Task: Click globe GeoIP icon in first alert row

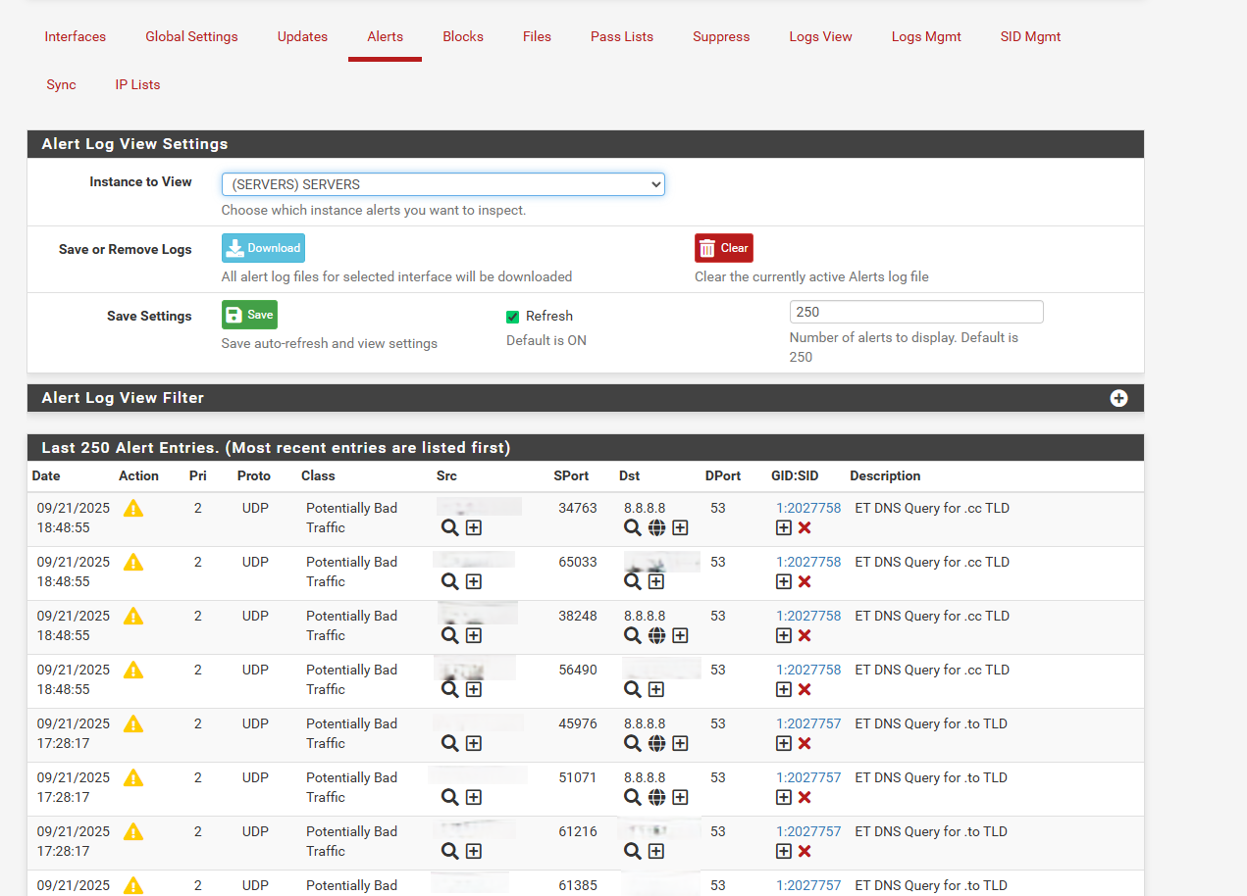Action: pyautogui.click(x=656, y=527)
